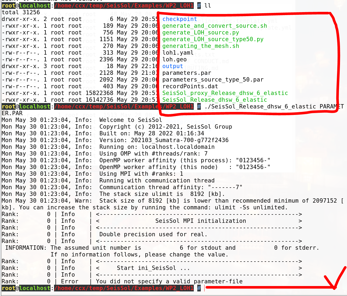The height and width of the screenshot is (296, 347).
Task: Select the loh.geo file entry
Action: click(174, 59)
